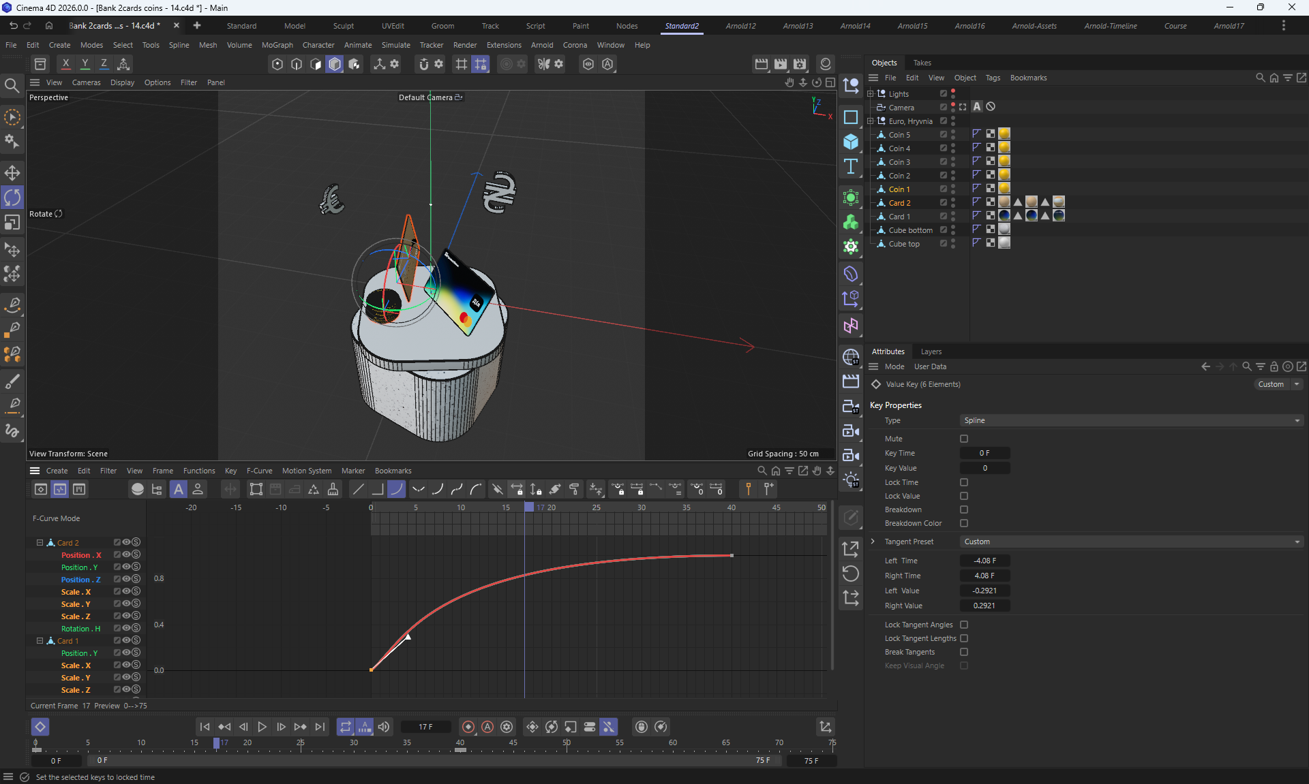
Task: Click the Record Active Objects button
Action: pos(468,727)
